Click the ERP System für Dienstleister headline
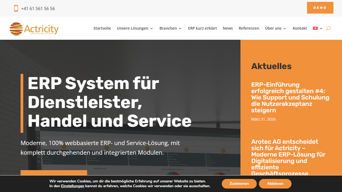The height and width of the screenshot is (192, 342). pyautogui.click(x=110, y=102)
